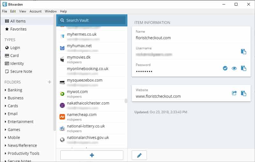Open the View menu

[x=23, y=11]
